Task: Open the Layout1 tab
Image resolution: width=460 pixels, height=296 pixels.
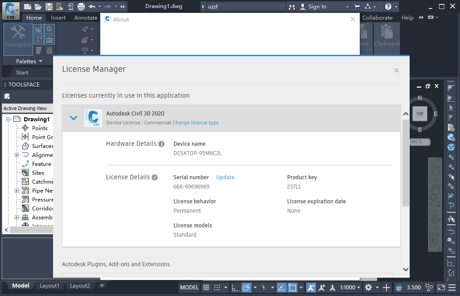Action: [49, 286]
